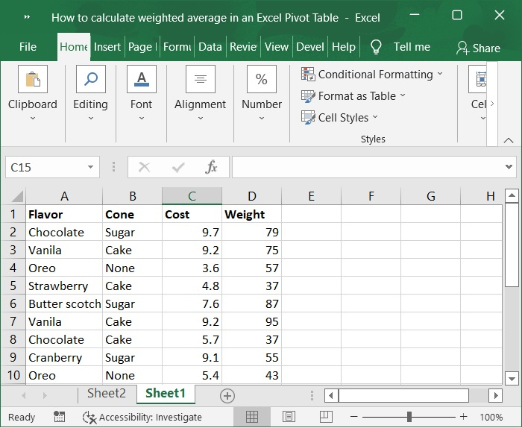Image resolution: width=522 pixels, height=428 pixels.
Task: Click the Insert Function fx icon
Action: pos(211,167)
